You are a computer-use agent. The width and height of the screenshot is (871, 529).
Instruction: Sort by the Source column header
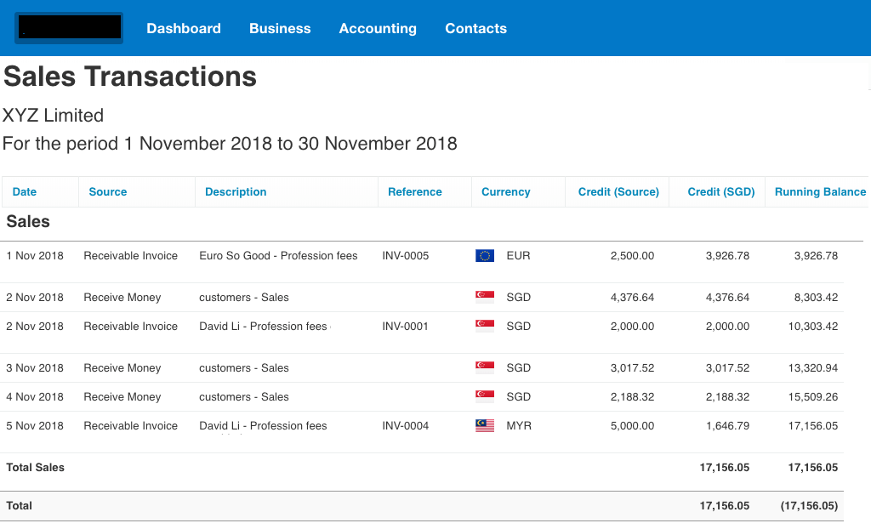108,191
